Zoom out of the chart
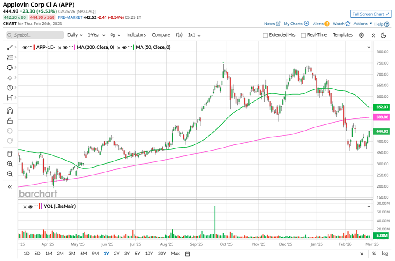The height and width of the screenshot is (261, 395). 10,174
